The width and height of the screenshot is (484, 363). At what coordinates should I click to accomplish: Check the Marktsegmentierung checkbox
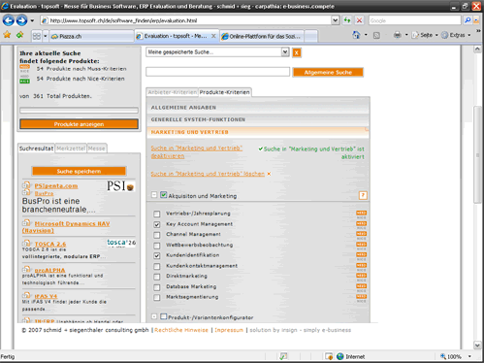(x=157, y=297)
